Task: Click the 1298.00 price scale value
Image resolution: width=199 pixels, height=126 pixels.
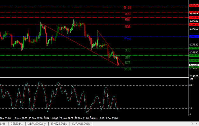Action: tap(194, 21)
